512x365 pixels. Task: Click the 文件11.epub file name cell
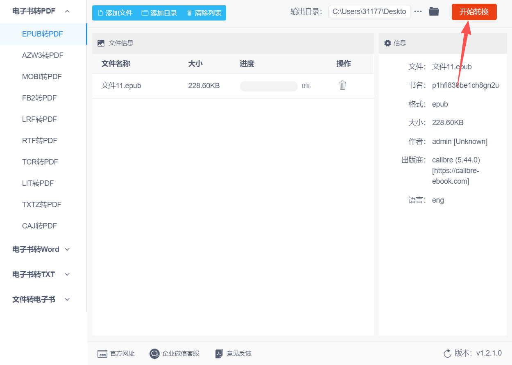(121, 86)
